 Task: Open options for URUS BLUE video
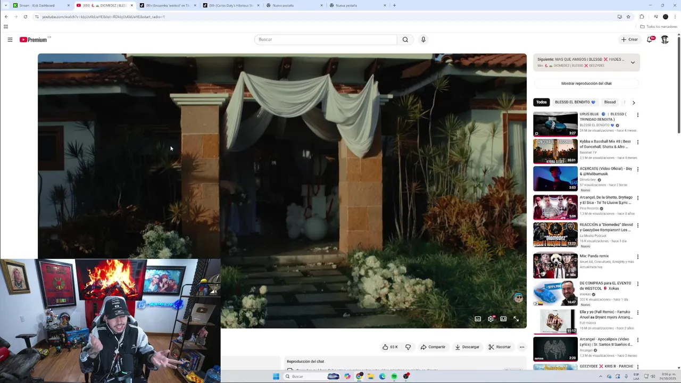[x=637, y=115]
